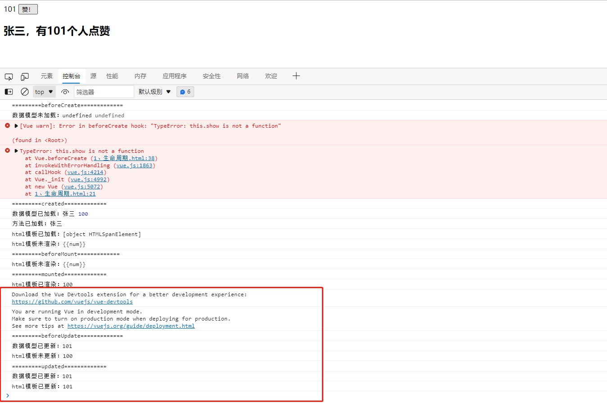Open the vue.js:5072 source link
607x410 pixels.
tap(82, 187)
